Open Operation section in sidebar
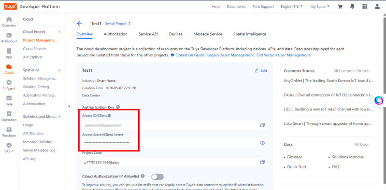Viewport: 386px width, 190px height. (x=9, y=117)
